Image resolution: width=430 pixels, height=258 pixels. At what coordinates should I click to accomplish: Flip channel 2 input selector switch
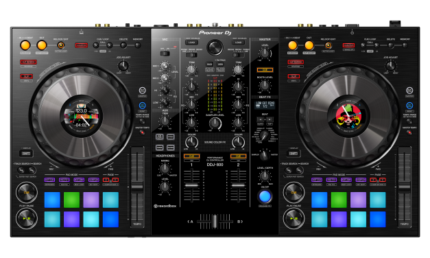click(x=238, y=55)
